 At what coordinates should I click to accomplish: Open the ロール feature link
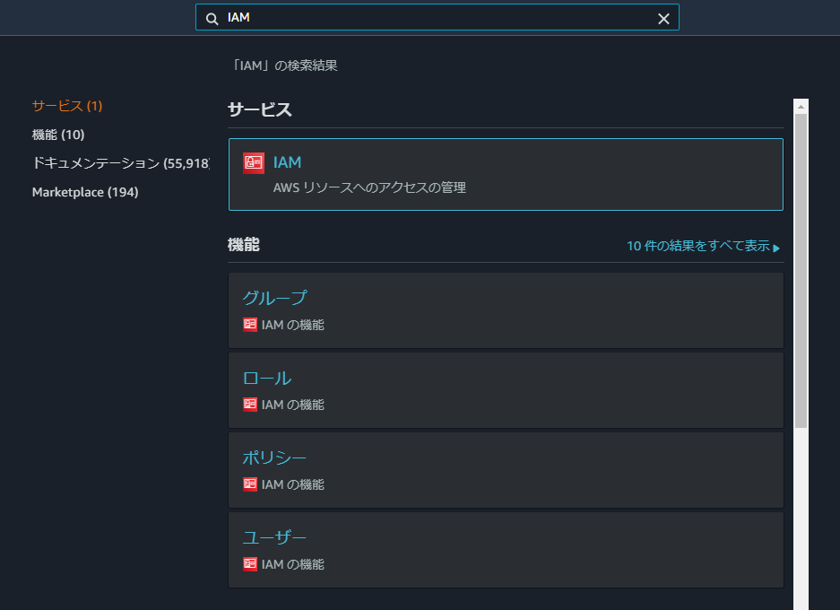point(267,378)
